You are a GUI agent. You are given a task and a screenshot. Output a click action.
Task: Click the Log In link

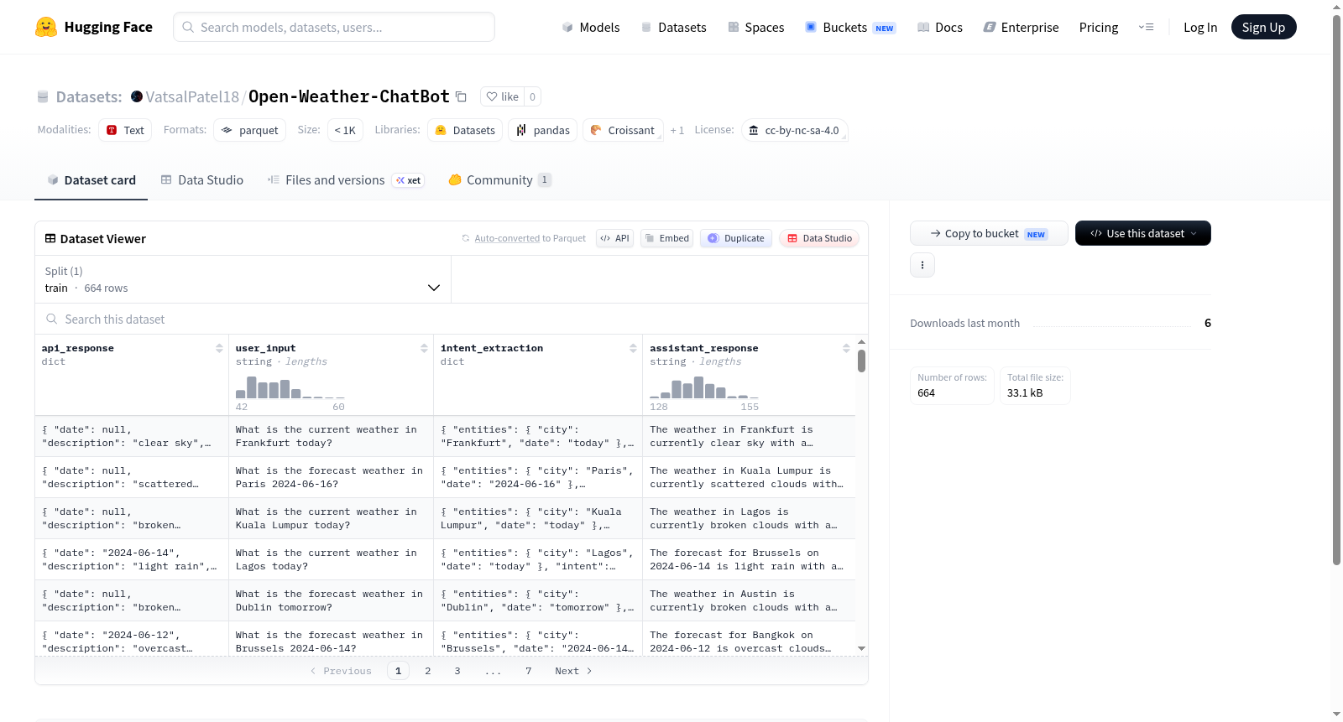point(1200,27)
